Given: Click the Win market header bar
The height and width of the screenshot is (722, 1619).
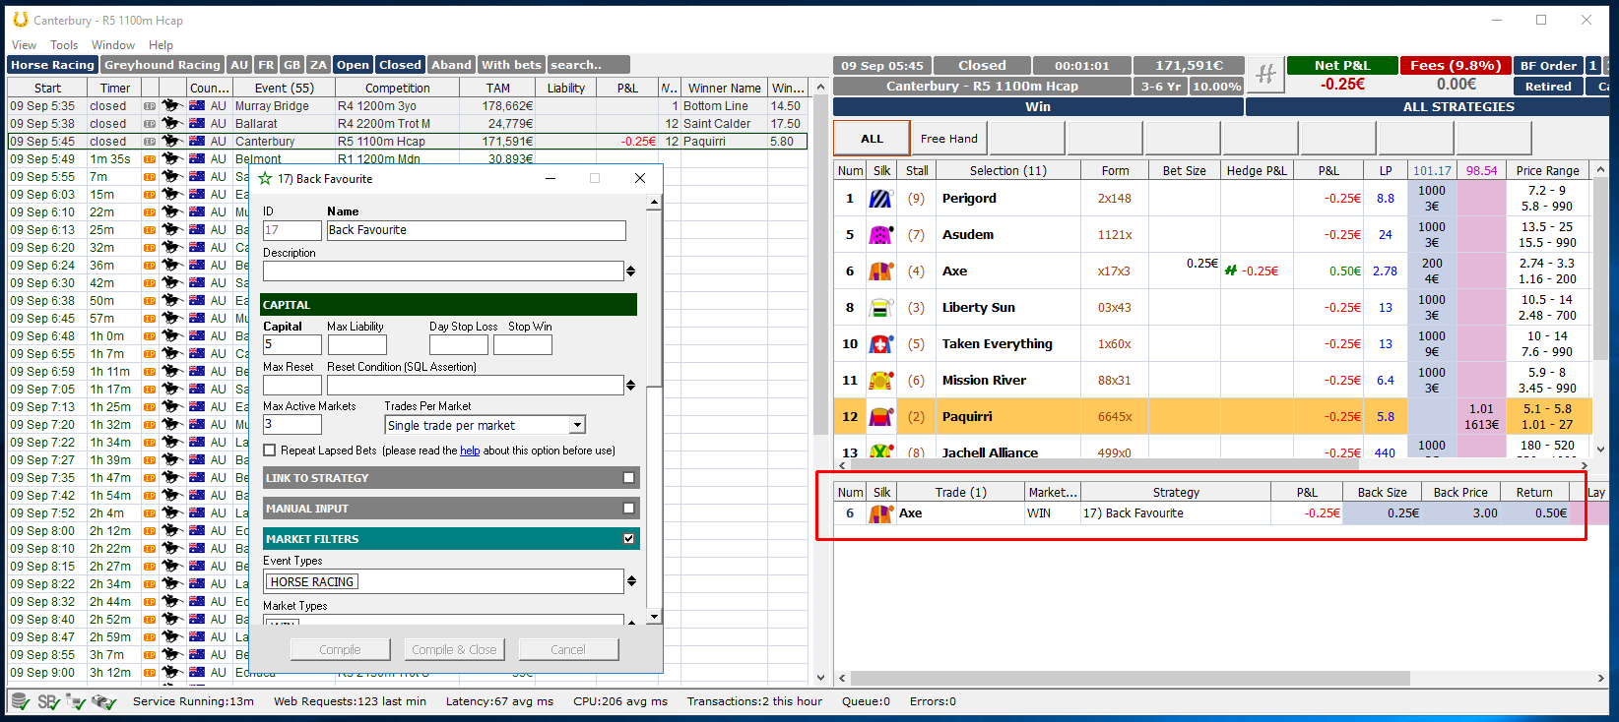Looking at the screenshot, I should (1038, 107).
